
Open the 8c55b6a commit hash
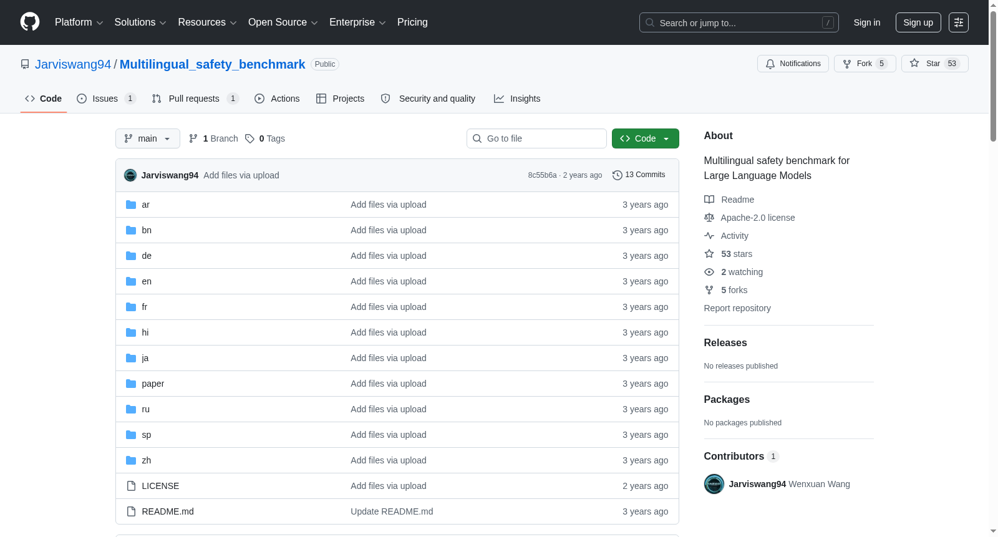542,175
